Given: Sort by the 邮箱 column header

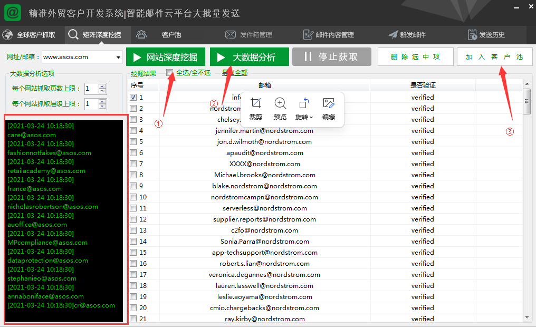Looking at the screenshot, I should pos(265,85).
